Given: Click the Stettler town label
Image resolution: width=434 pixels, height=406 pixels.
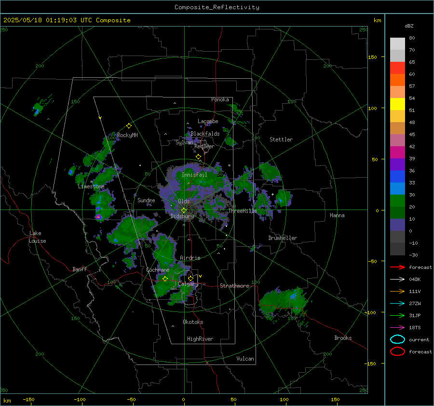Looking at the screenshot, I should point(281,140).
